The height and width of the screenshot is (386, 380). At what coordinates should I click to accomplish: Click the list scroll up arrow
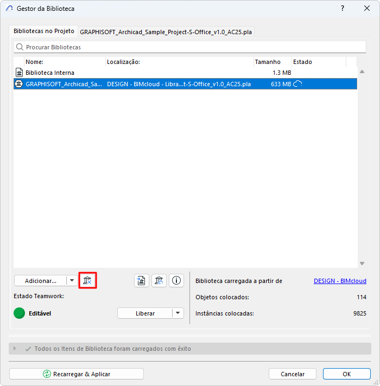[x=362, y=72]
